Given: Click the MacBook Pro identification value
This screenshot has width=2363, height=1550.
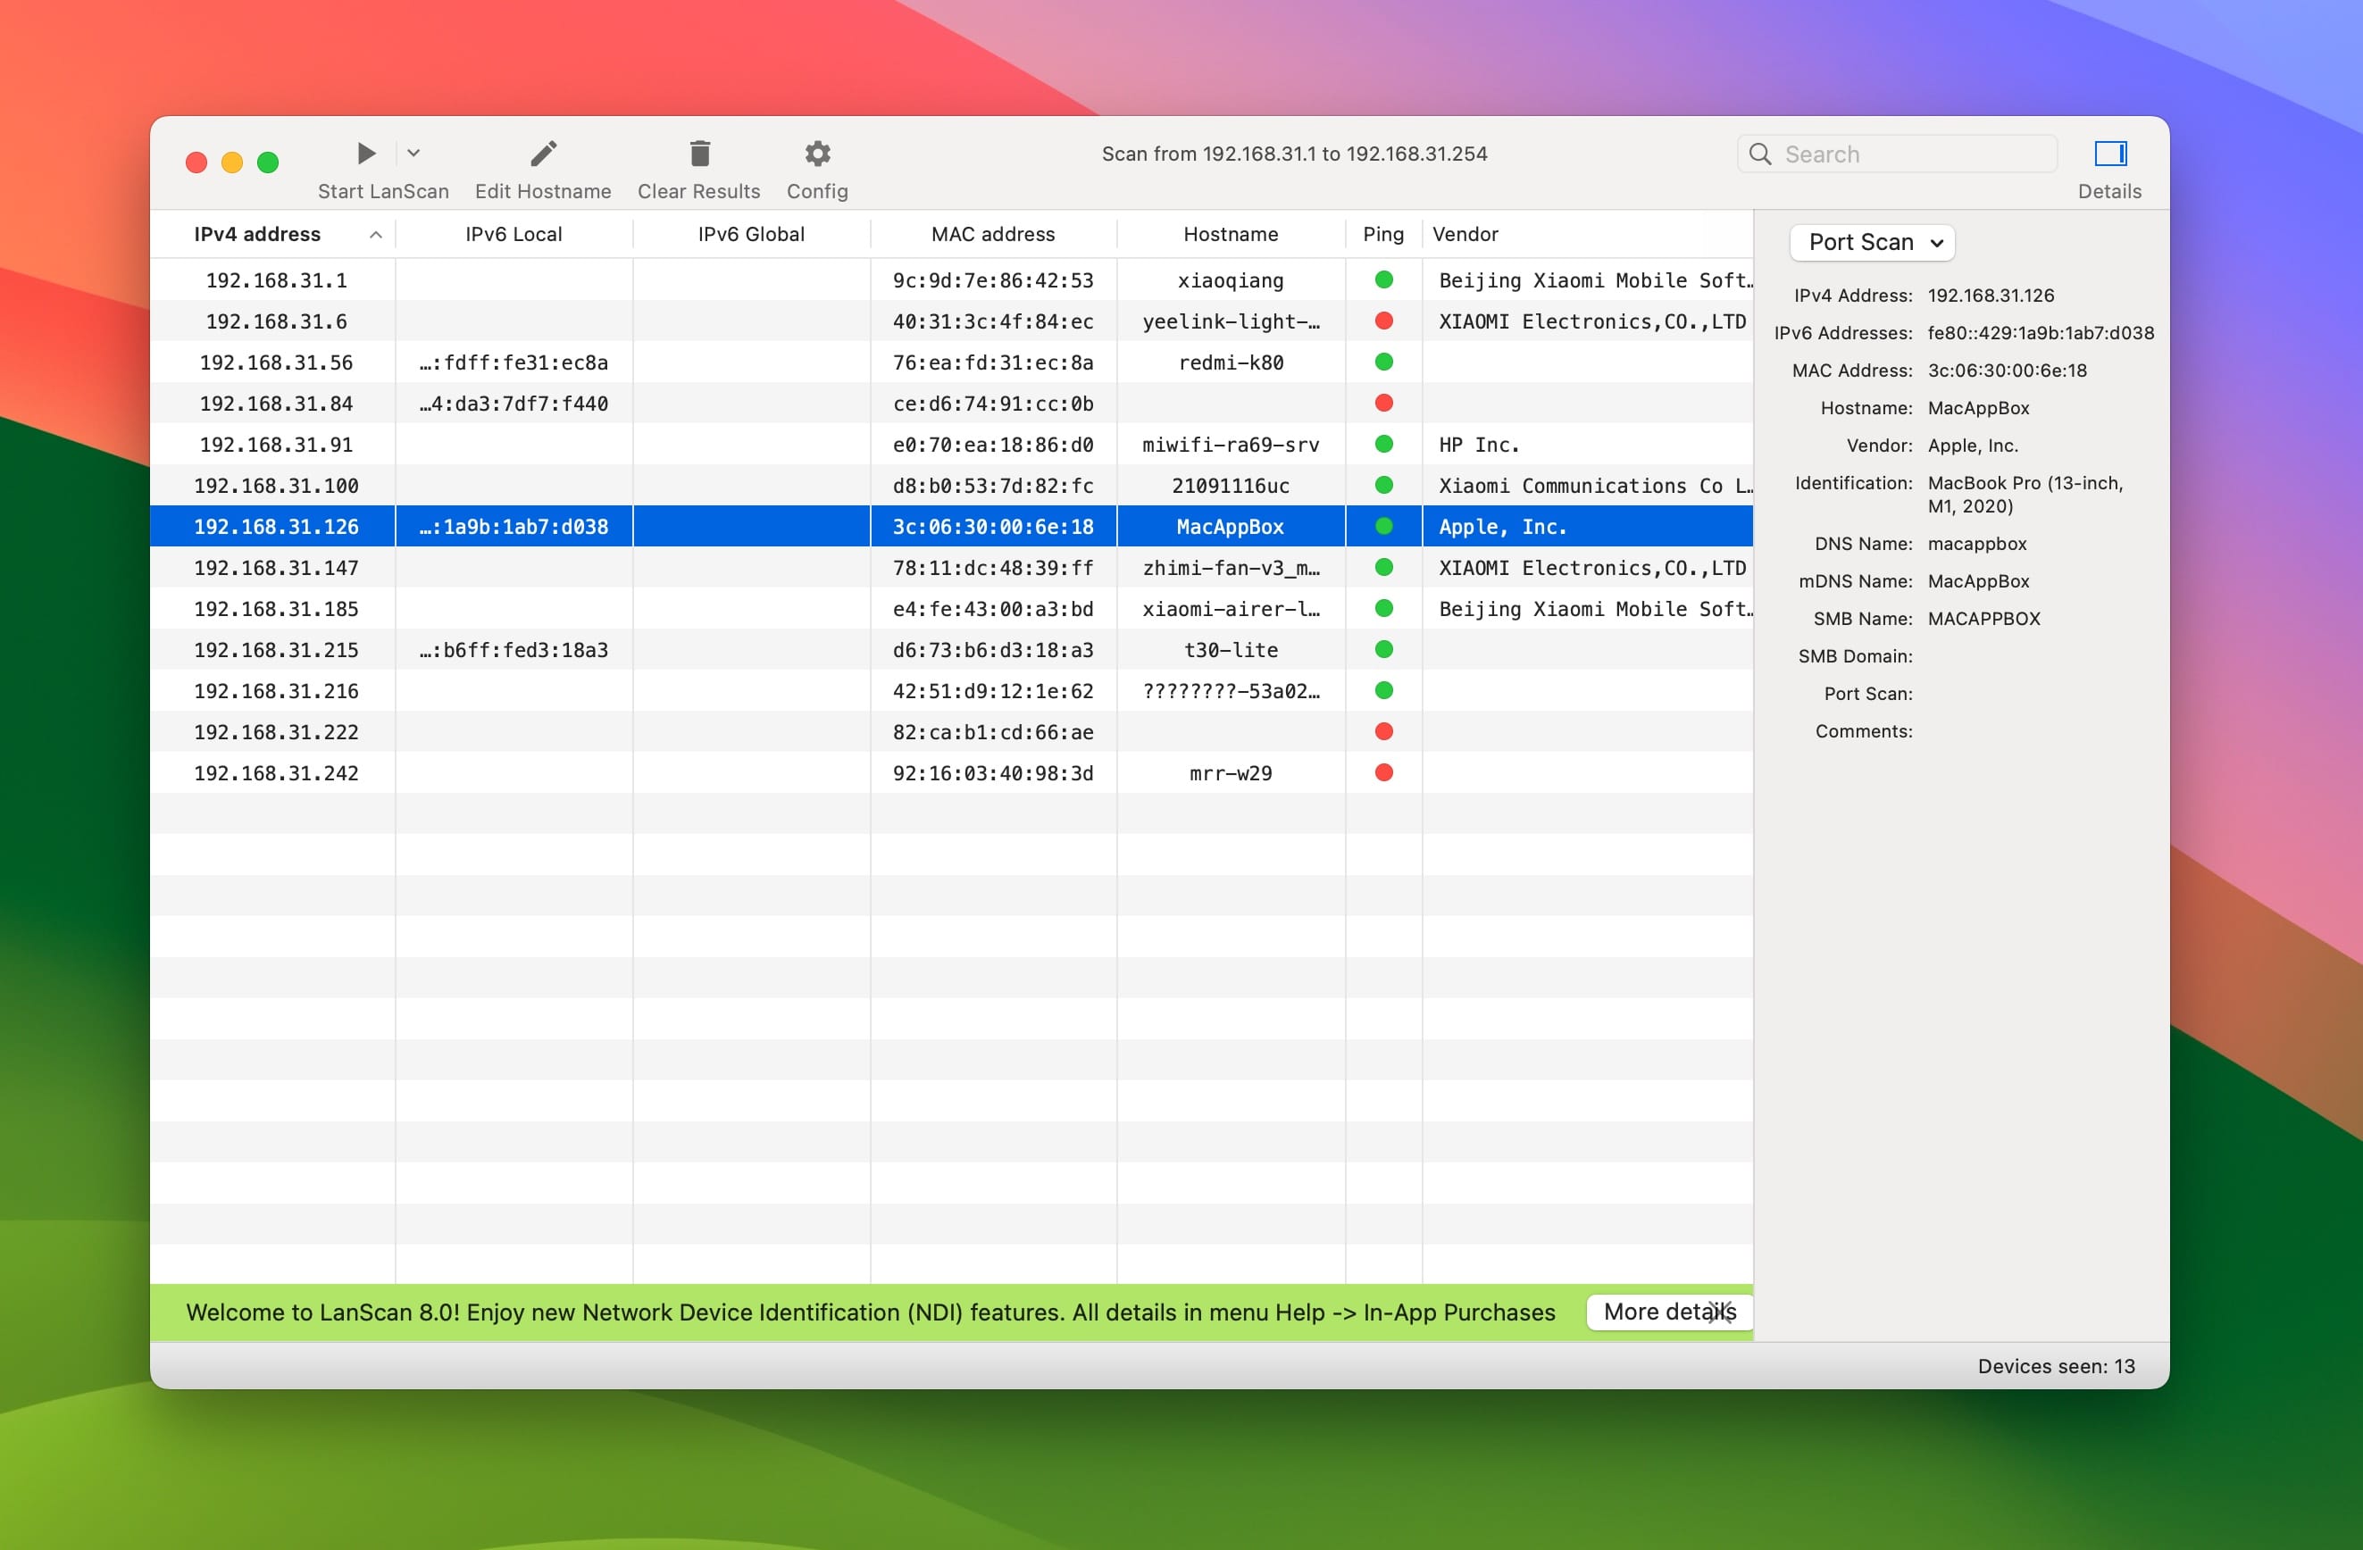Looking at the screenshot, I should tap(2025, 495).
